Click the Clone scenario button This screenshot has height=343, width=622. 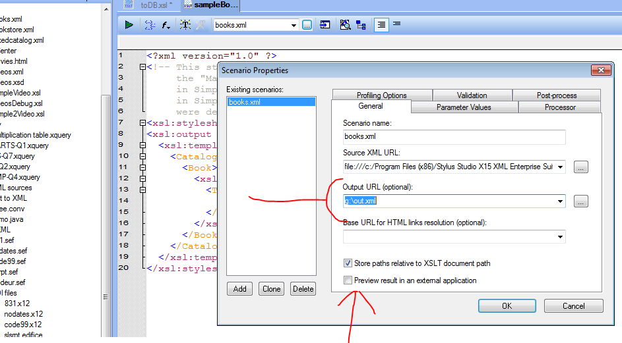pyautogui.click(x=271, y=289)
